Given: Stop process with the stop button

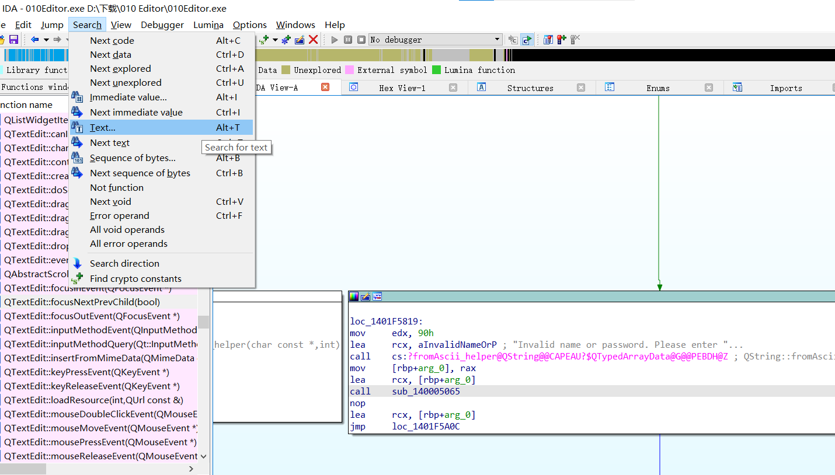Looking at the screenshot, I should tap(361, 40).
